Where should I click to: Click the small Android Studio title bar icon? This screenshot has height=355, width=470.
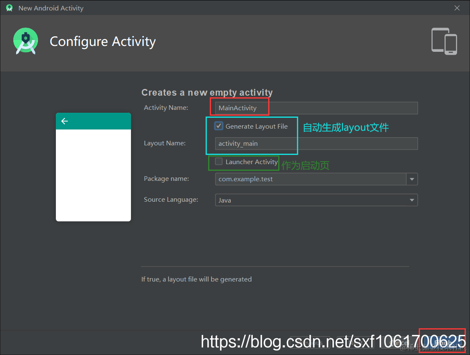pos(9,8)
